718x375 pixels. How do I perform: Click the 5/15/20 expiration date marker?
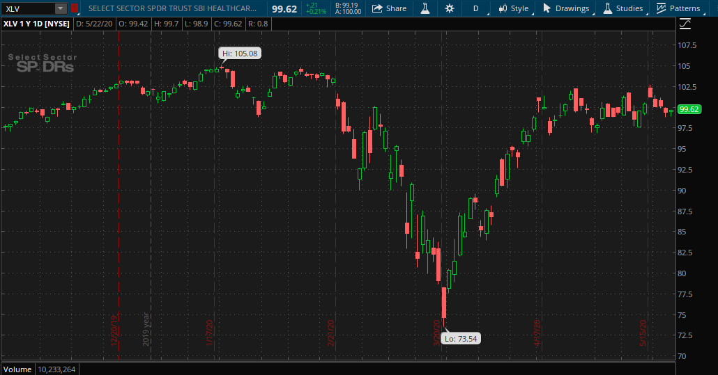click(643, 333)
